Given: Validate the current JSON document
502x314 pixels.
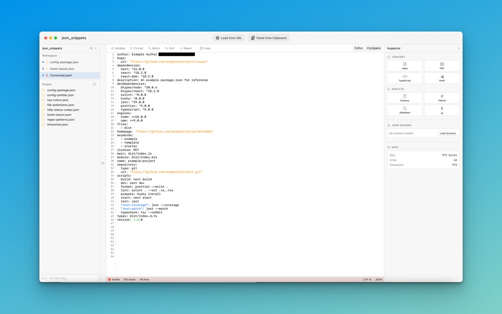Looking at the screenshot, I should (x=119, y=48).
